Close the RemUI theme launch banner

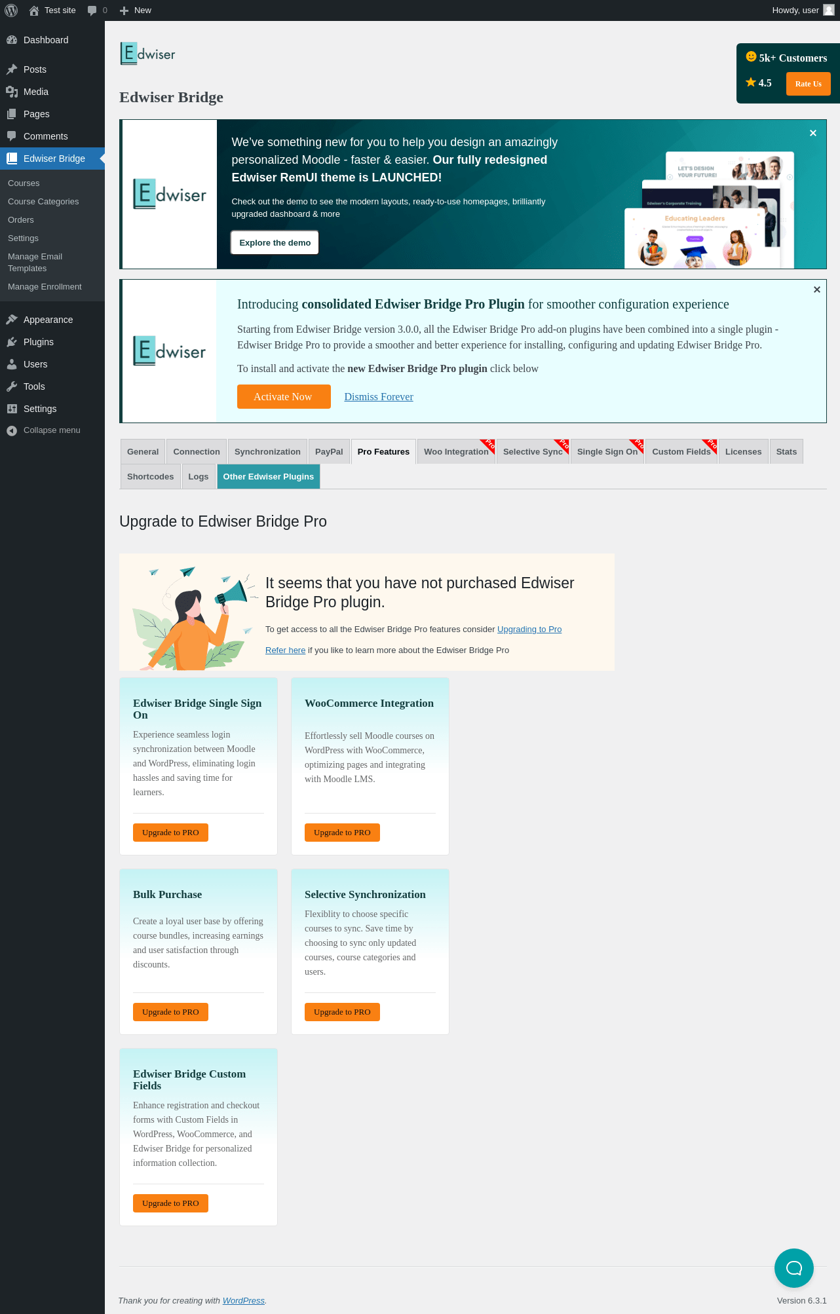pyautogui.click(x=813, y=133)
